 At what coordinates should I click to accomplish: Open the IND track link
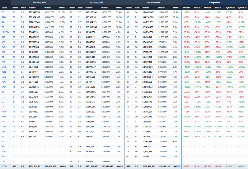tap(3, 37)
